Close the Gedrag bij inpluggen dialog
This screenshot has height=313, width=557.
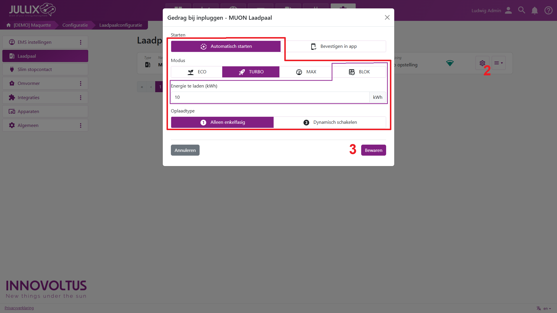[387, 18]
